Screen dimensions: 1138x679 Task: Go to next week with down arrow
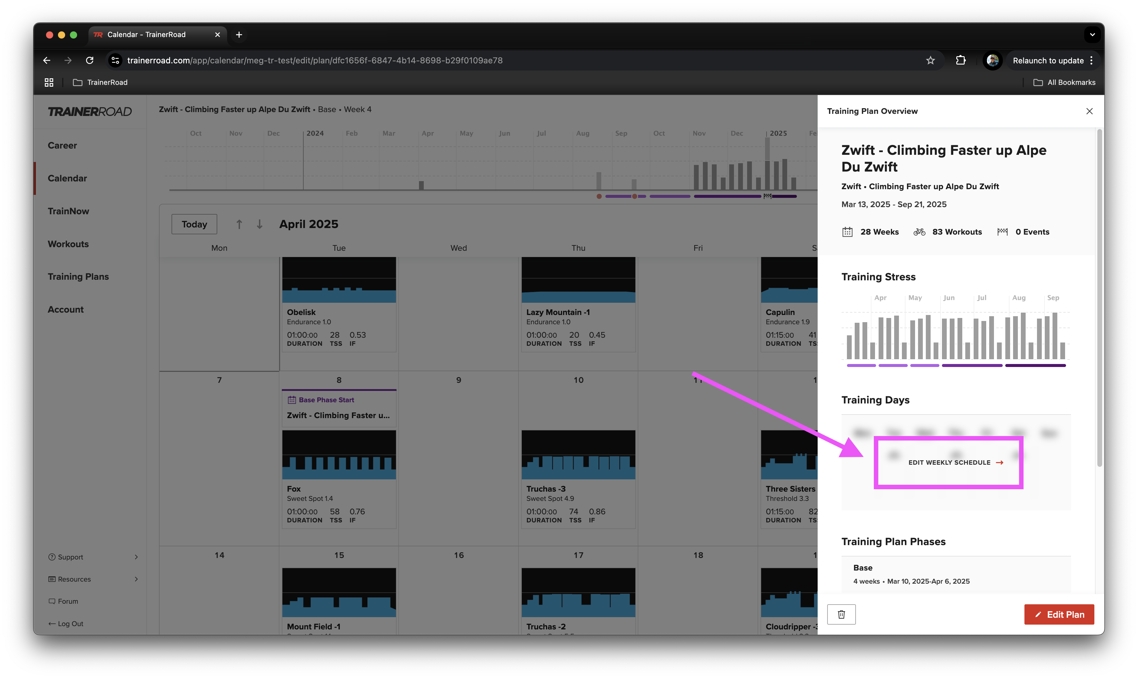[x=259, y=224]
